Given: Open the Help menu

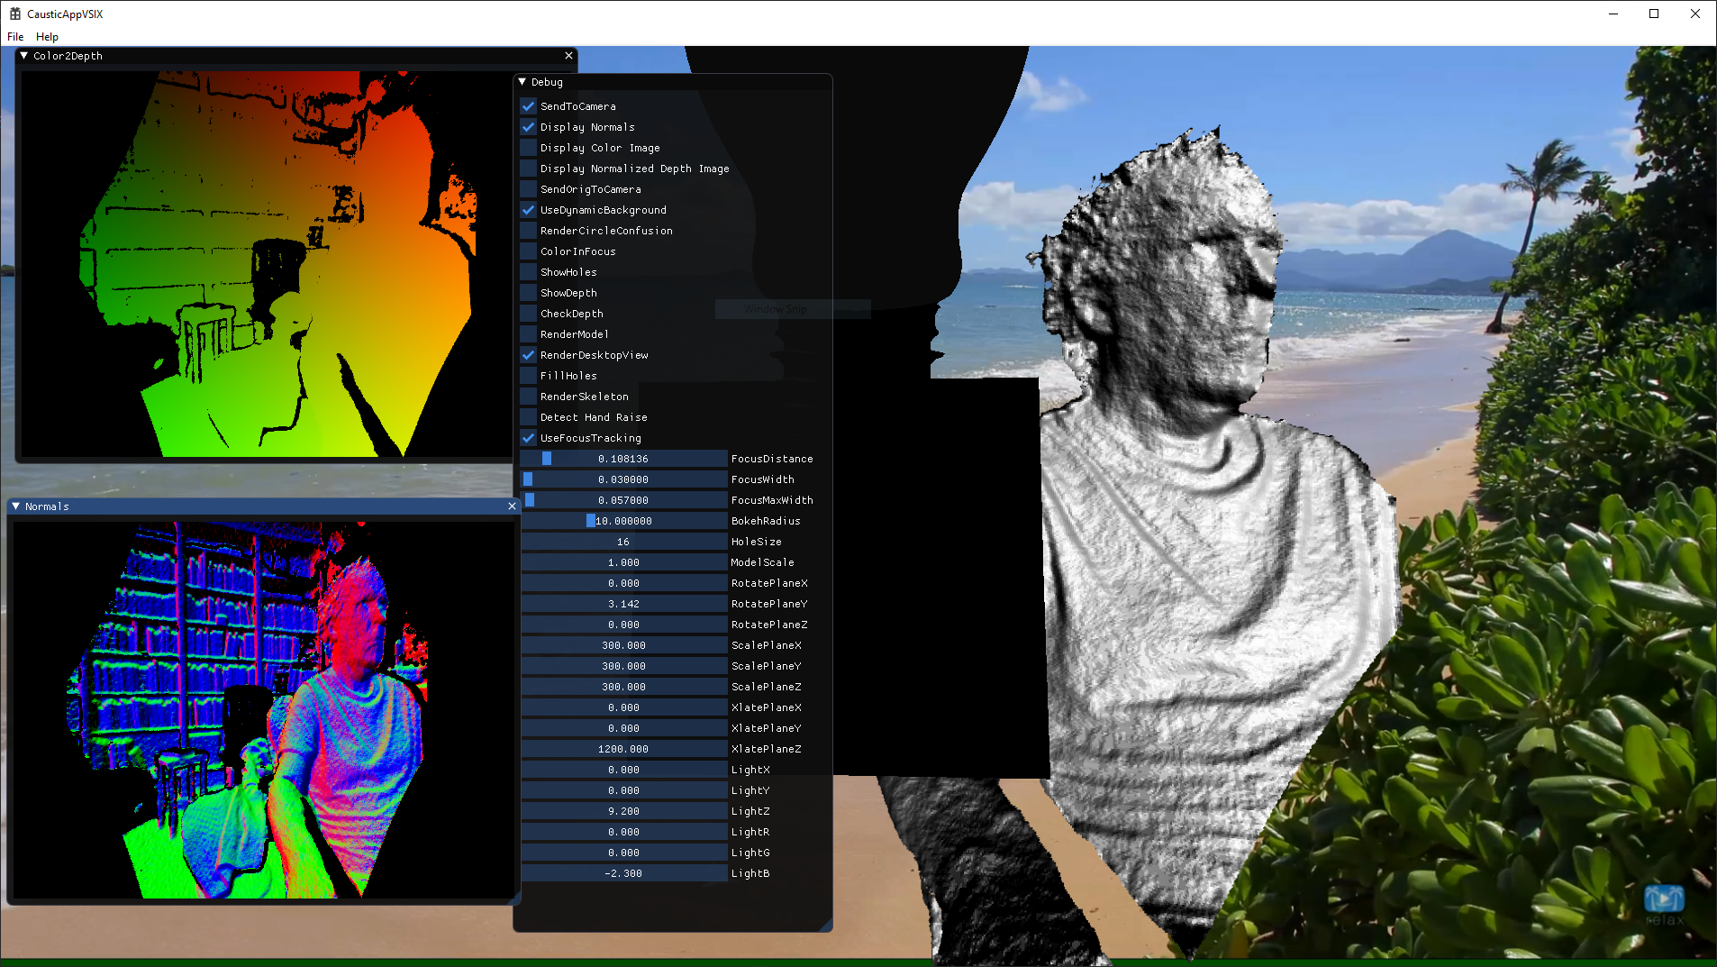Looking at the screenshot, I should coord(47,37).
